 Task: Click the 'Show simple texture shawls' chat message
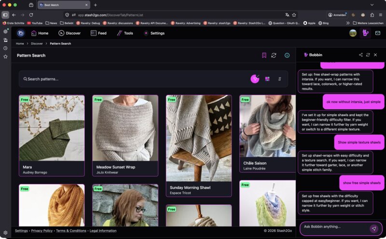click(359, 142)
